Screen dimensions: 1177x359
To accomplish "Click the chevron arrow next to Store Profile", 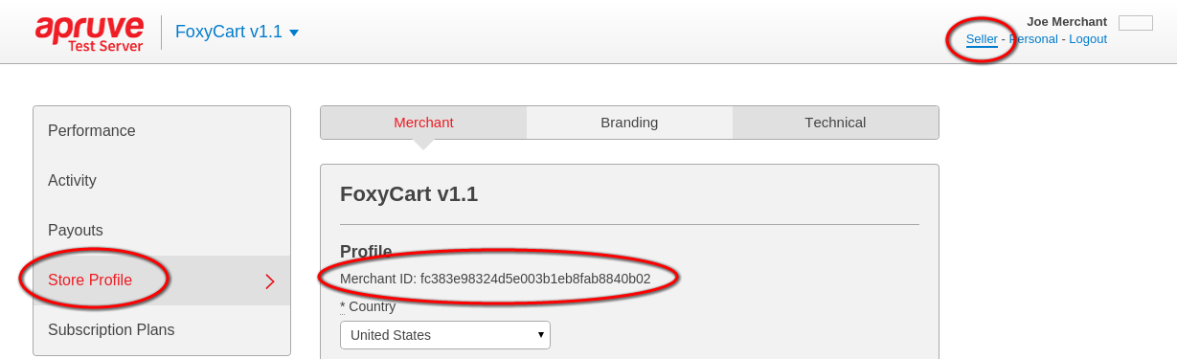I will pyautogui.click(x=270, y=281).
